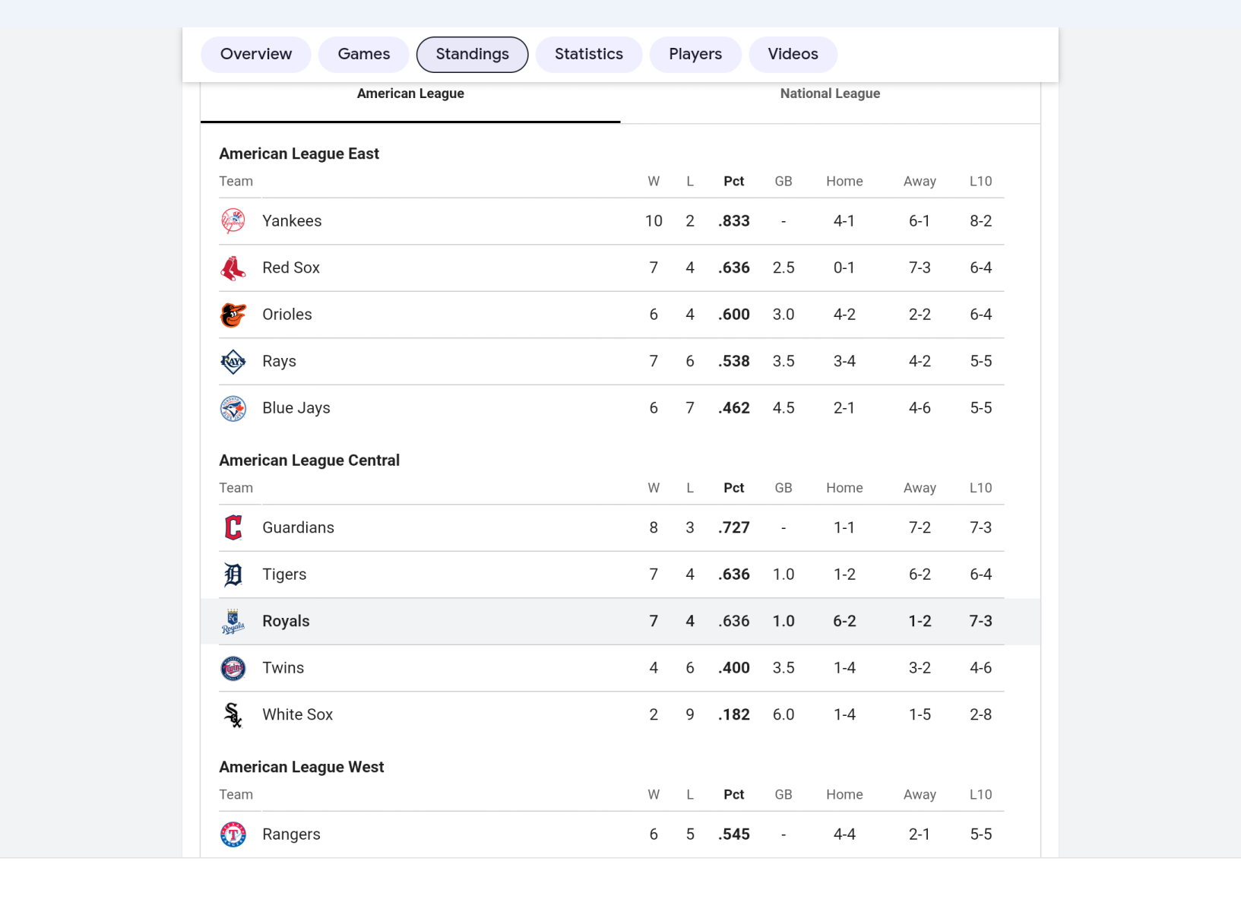This screenshot has height=912, width=1241.
Task: Click the Pct column header in AL East
Action: tap(733, 181)
